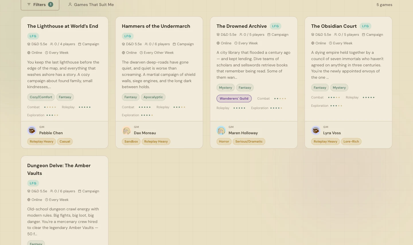Screen dimensions: 413x245
Task: Click Combat rating dots on Lighthouse card
Action: [x=50, y=107]
